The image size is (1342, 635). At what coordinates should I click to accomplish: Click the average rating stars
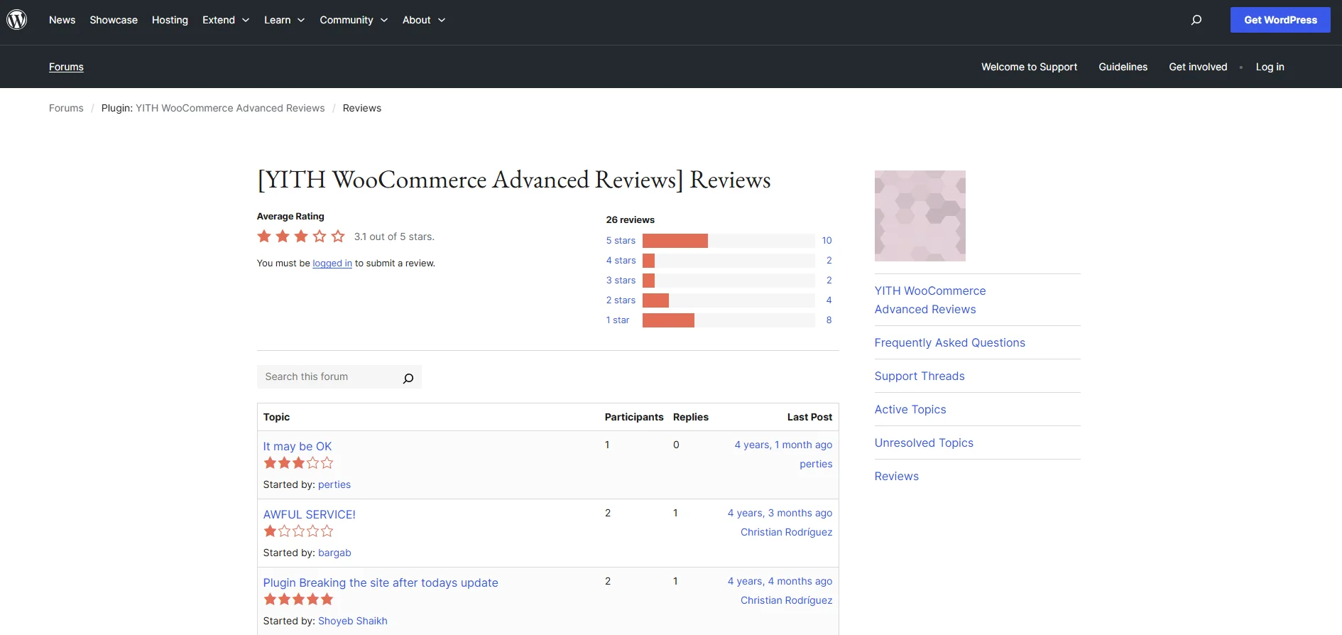tap(301, 237)
